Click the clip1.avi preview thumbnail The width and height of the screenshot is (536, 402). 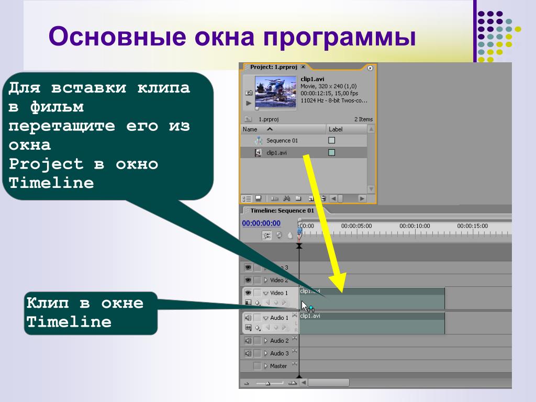coord(275,92)
